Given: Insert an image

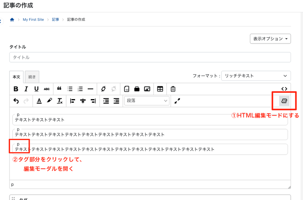Looking at the screenshot, I should (147, 89).
